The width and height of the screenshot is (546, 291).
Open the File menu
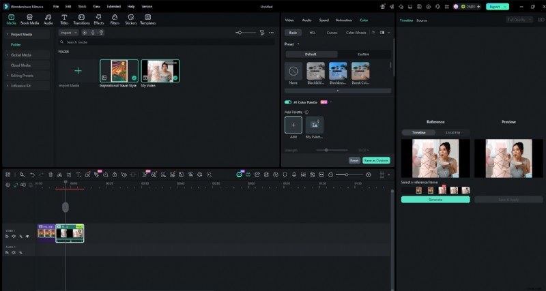(x=56, y=7)
